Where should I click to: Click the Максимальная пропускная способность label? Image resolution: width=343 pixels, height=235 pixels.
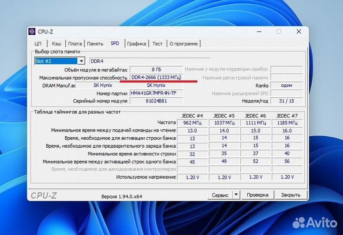83,78
